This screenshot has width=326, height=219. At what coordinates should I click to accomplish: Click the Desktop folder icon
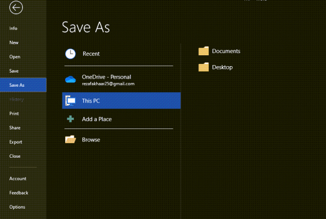[204, 67]
